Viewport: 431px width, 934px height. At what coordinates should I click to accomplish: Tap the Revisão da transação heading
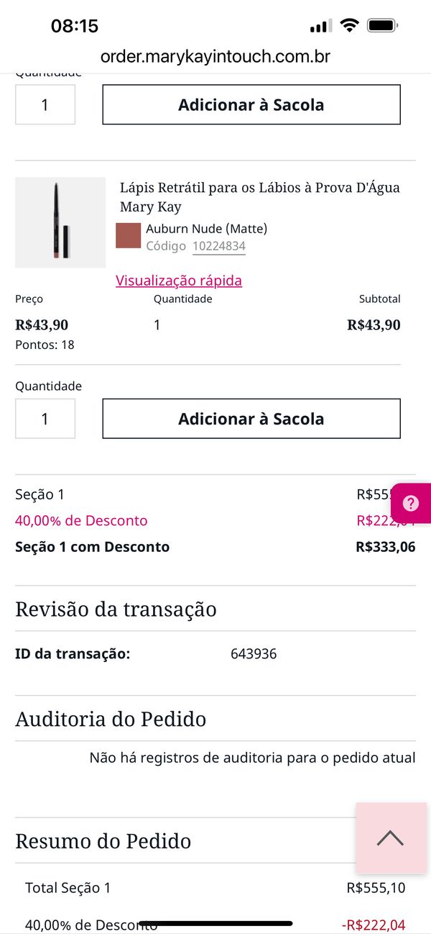point(116,609)
